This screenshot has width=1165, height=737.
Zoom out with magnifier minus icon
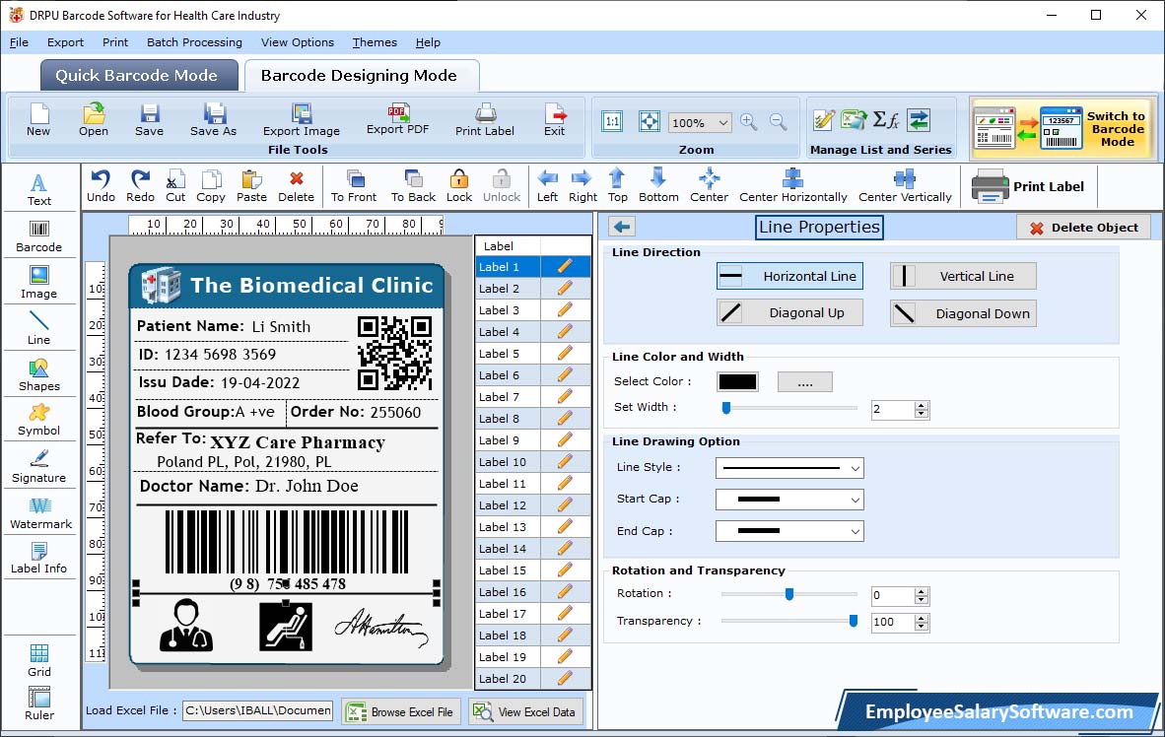pyautogui.click(x=778, y=122)
